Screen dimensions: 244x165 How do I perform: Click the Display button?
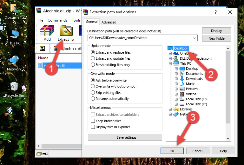click(x=216, y=31)
